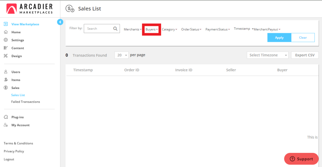
Task: Open Plug-ins page
Action: click(18, 117)
